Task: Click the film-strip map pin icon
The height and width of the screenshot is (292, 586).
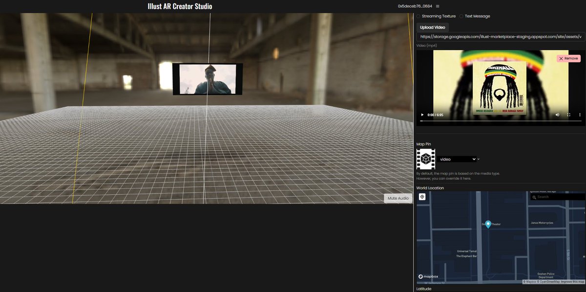Action: click(425, 159)
